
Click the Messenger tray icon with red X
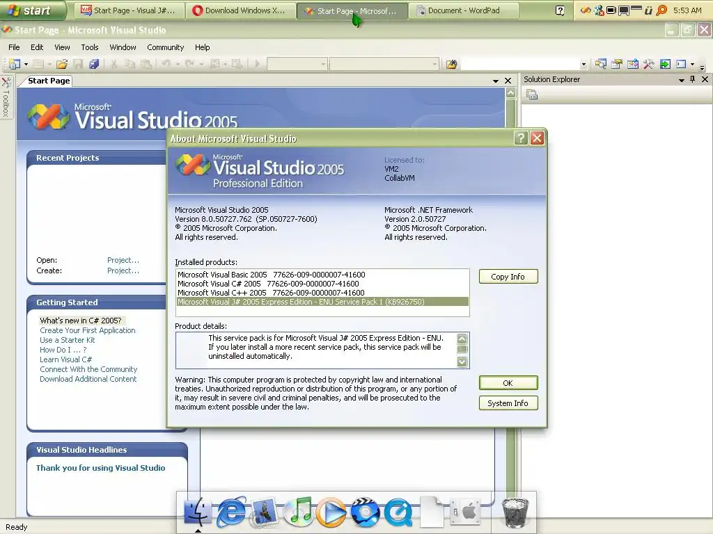599,10
